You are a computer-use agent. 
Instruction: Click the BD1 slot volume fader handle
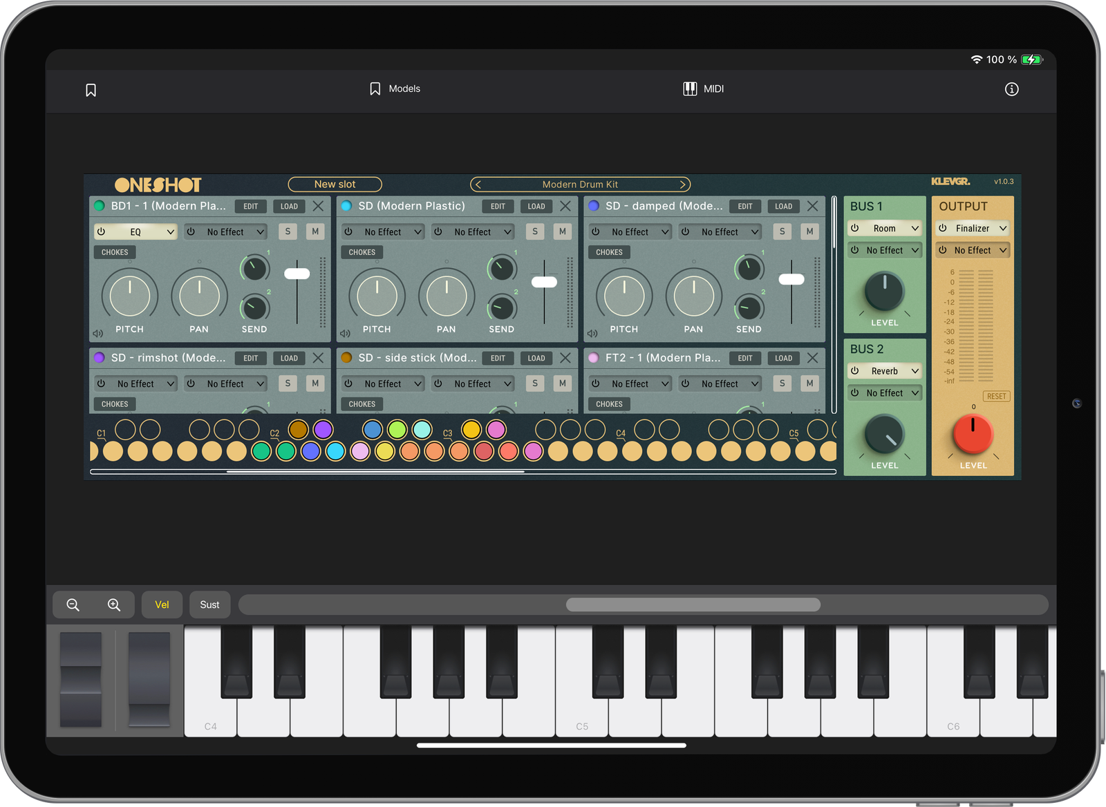click(x=297, y=274)
